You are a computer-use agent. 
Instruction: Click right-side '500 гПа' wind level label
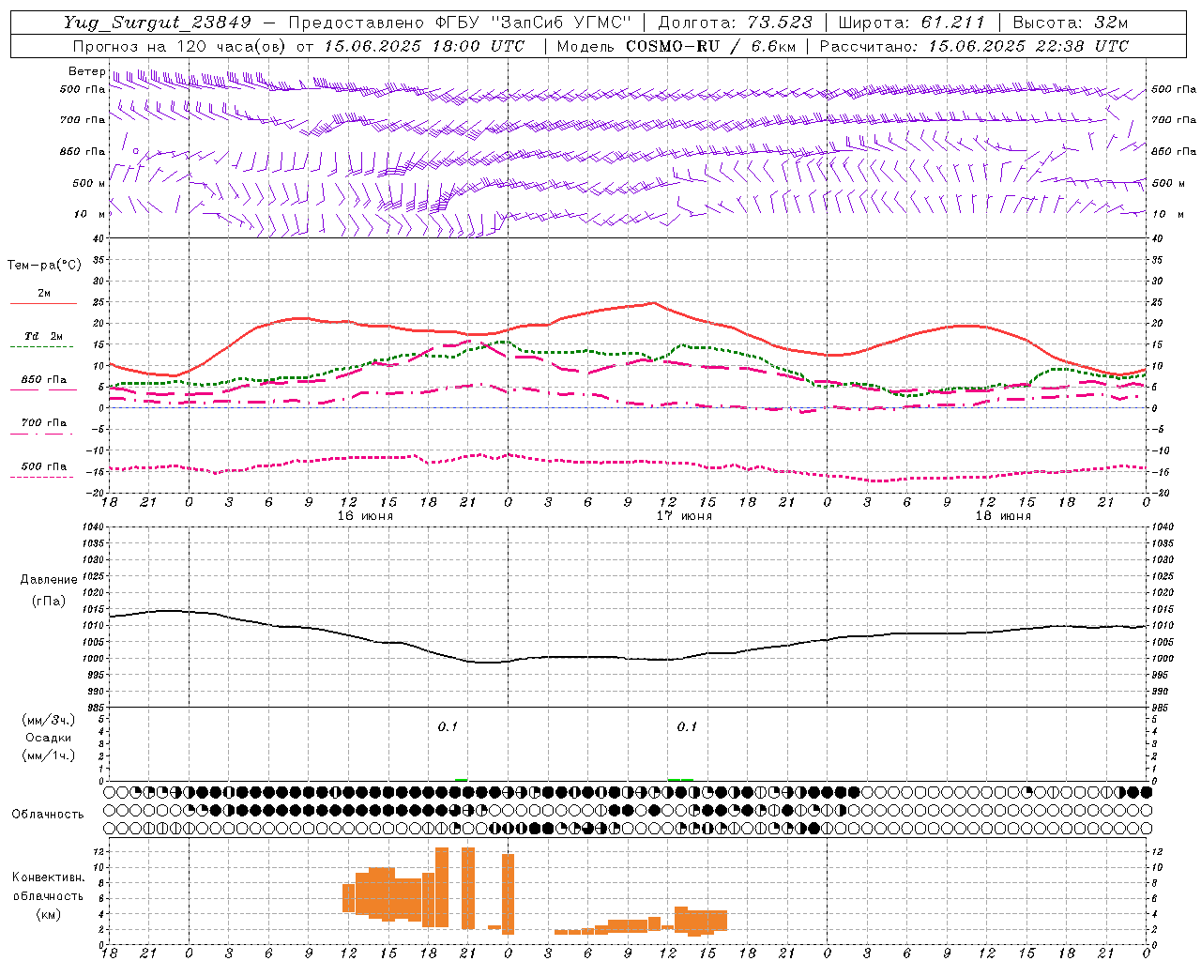coord(1174,89)
